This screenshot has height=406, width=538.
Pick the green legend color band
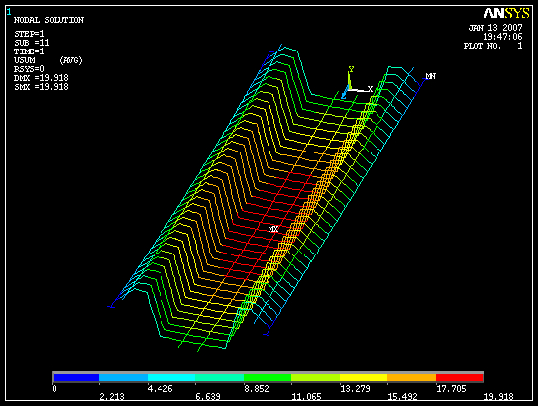pyautogui.click(x=268, y=377)
